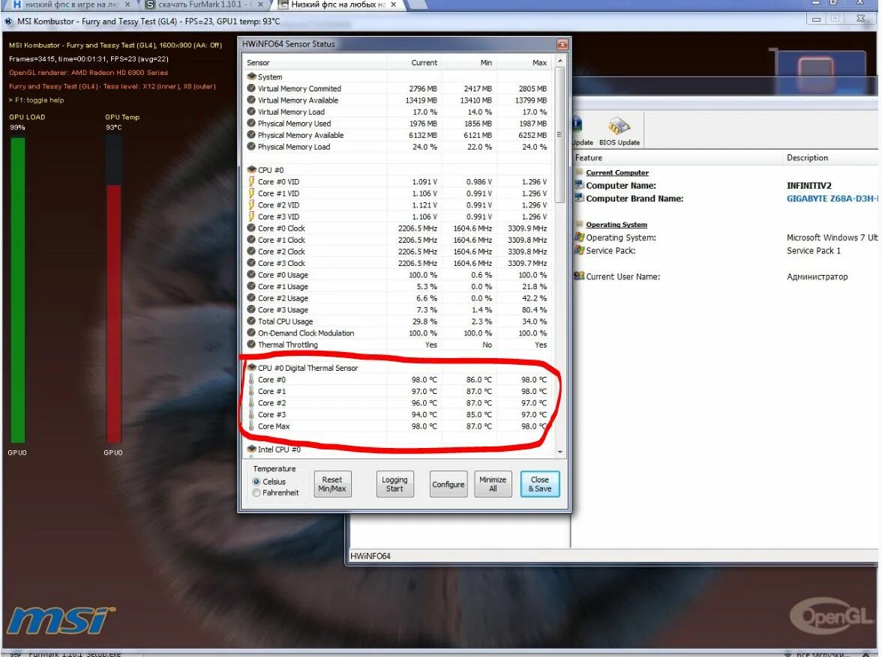Click the INFINITIV2 computer name value
The height and width of the screenshot is (657, 882).
click(x=808, y=186)
